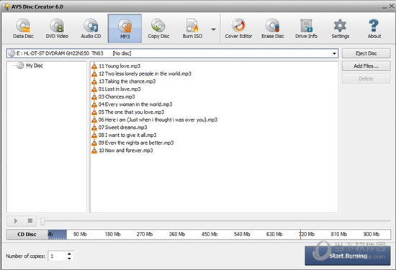The height and width of the screenshot is (270, 396).
Task: Open the Copy Disc tool
Action: 158,29
